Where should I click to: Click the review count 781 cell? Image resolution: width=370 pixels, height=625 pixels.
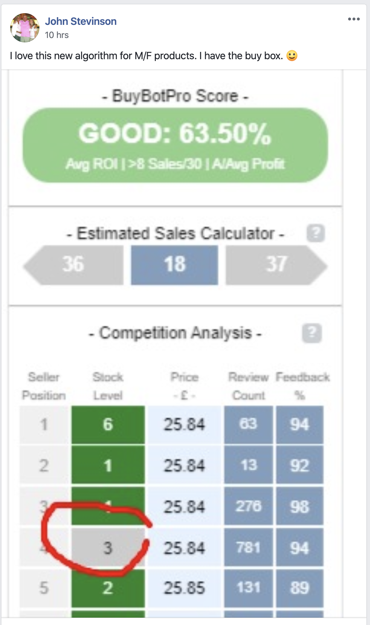(248, 548)
